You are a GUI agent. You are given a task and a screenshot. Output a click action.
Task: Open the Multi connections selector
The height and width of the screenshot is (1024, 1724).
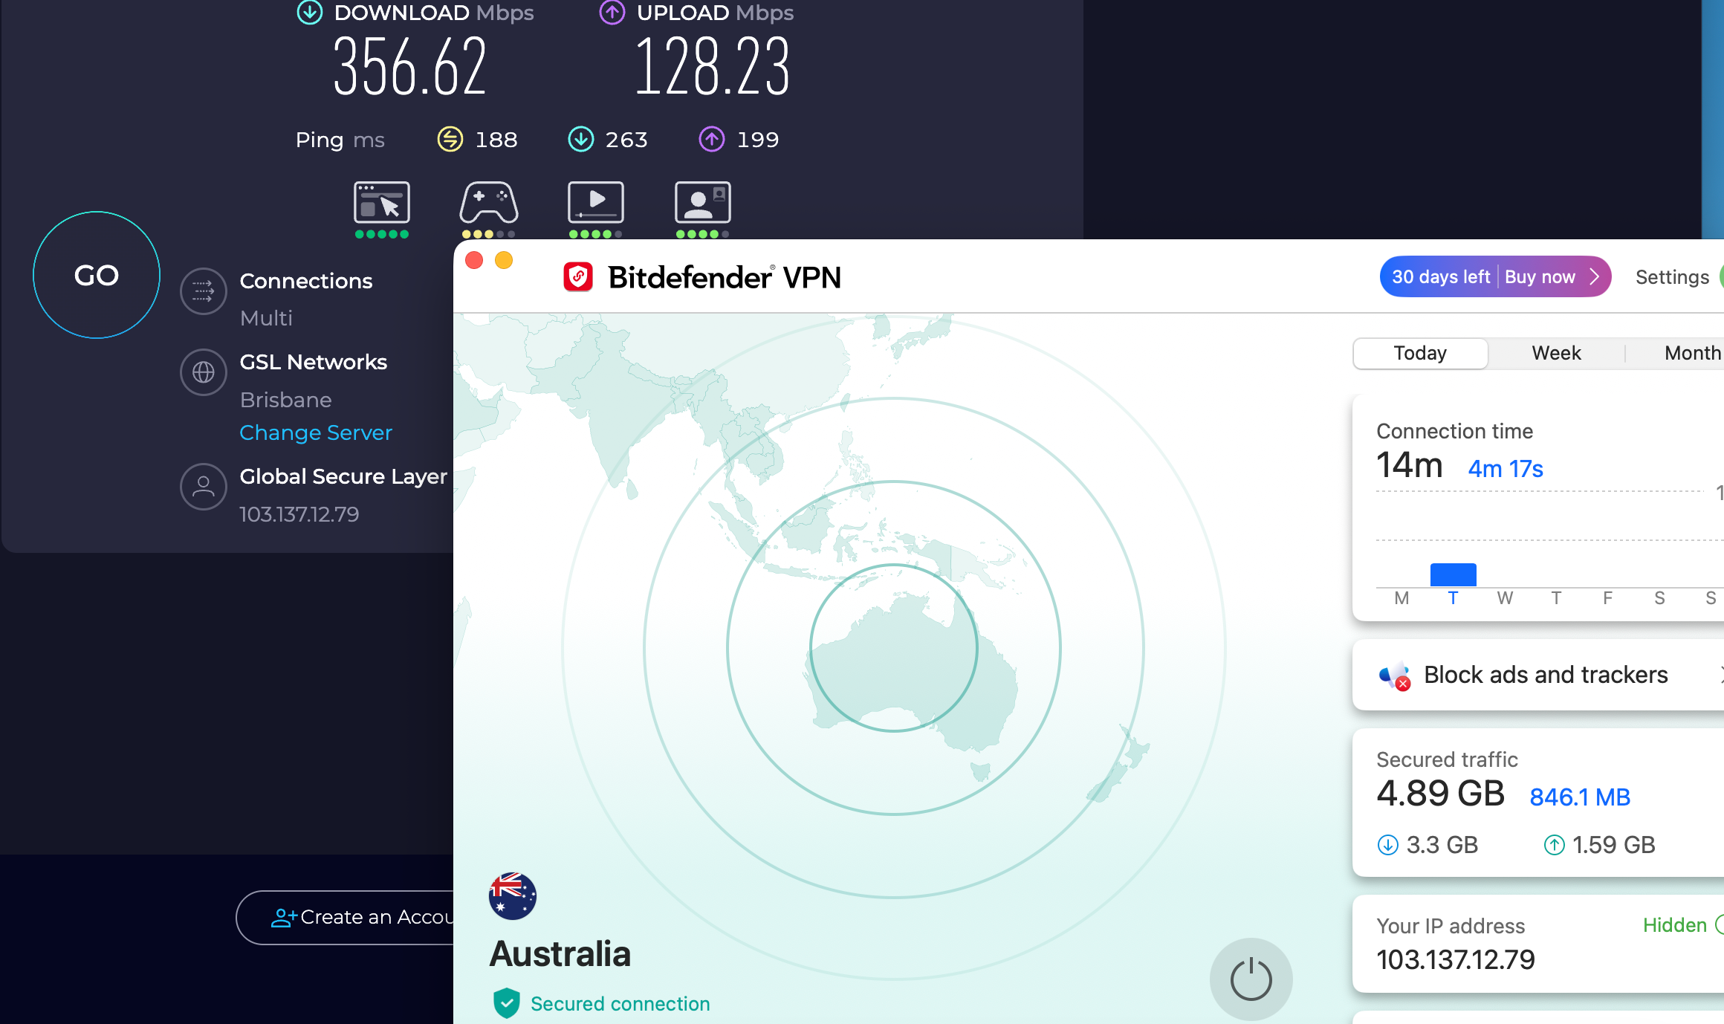(x=265, y=318)
